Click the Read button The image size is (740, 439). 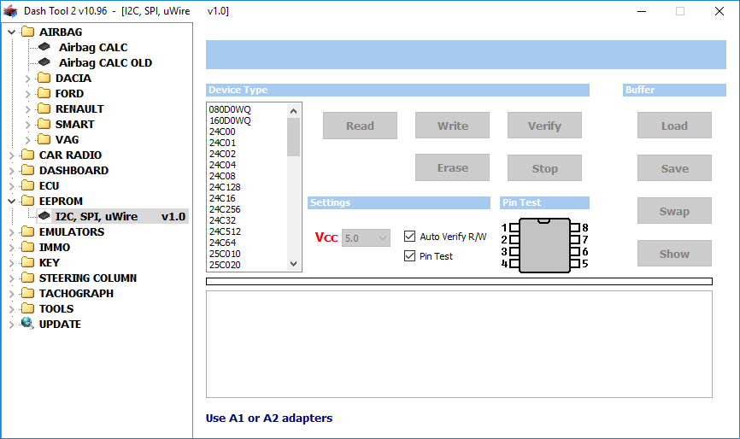pos(360,126)
